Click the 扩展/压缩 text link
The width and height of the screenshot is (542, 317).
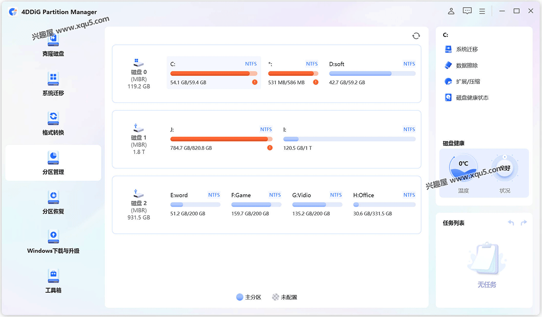[x=468, y=82]
